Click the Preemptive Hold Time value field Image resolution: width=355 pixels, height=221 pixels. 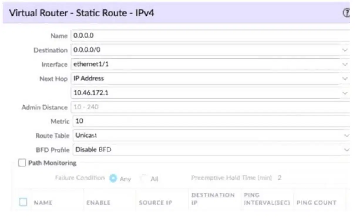[x=280, y=178]
